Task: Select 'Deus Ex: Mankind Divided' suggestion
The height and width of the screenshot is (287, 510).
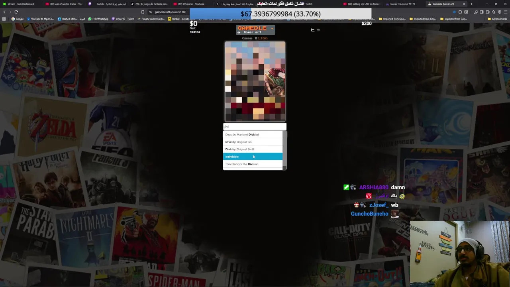Action: tap(253, 135)
